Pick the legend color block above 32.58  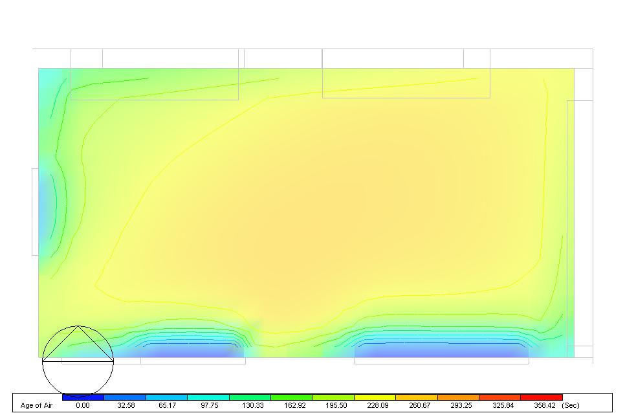[x=125, y=397]
